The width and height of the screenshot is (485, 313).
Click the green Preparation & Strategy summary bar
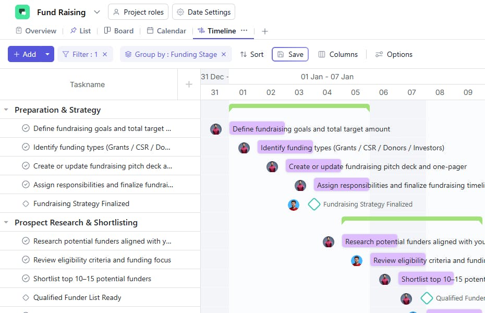(299, 107)
